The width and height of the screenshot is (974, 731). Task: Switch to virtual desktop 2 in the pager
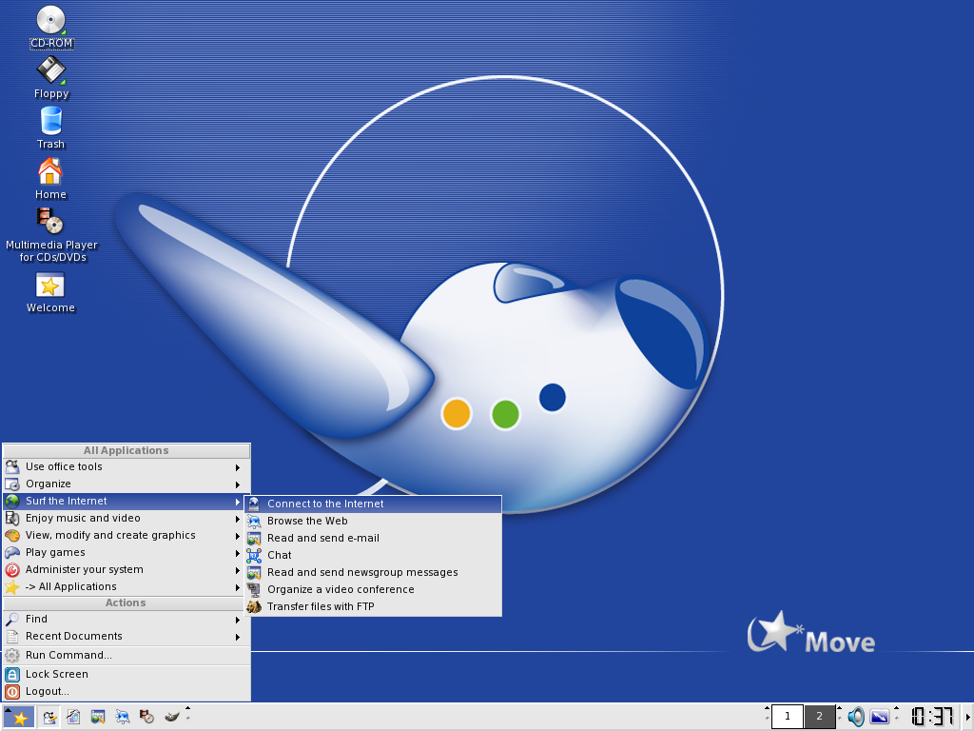(x=819, y=717)
